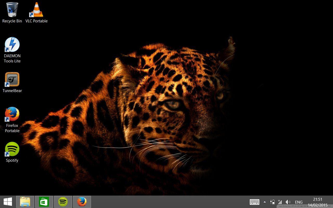333x208 pixels.
Task: Open DAEMON Tools Lite
Action: click(12, 44)
